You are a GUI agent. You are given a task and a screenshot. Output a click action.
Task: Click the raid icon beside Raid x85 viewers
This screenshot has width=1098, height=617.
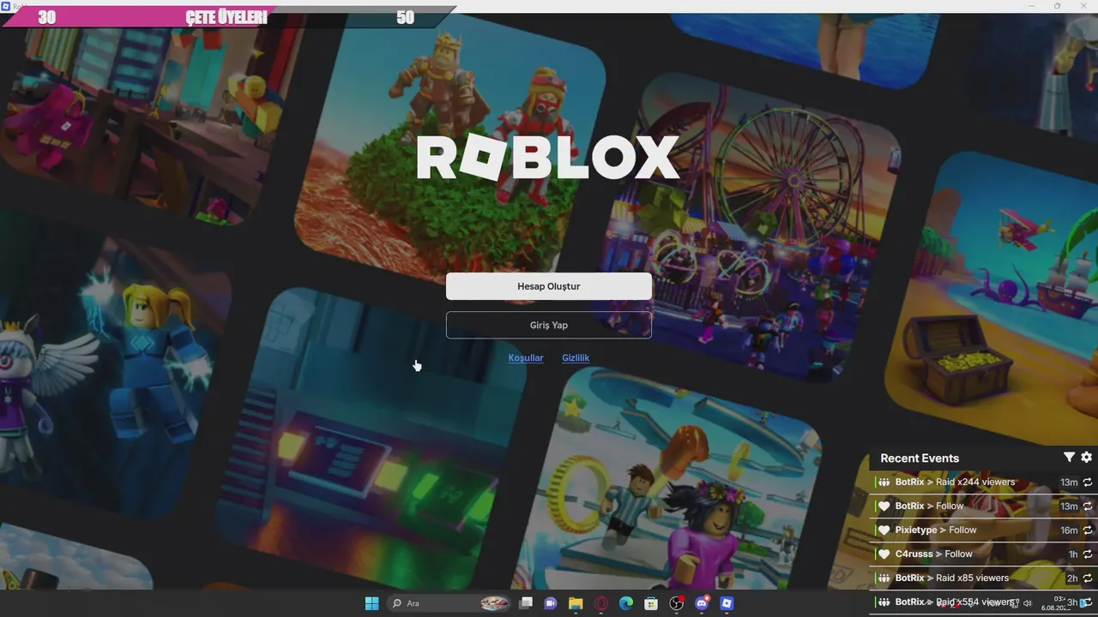coord(884,578)
